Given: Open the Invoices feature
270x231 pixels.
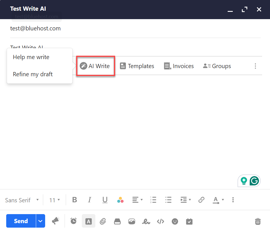Looking at the screenshot, I should 179,66.
